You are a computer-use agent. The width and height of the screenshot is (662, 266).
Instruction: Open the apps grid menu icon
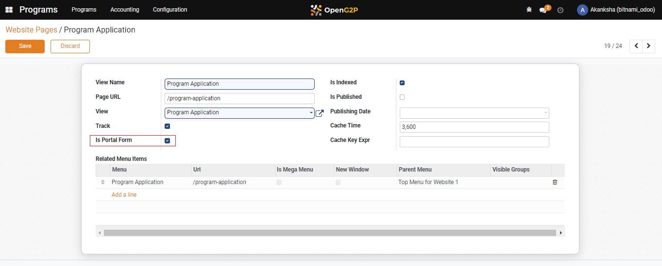coord(9,10)
